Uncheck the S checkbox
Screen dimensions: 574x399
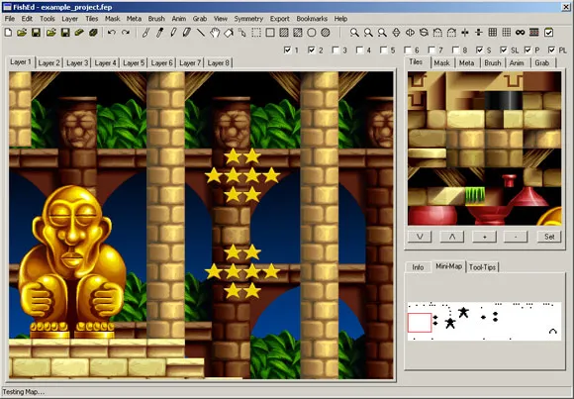coord(480,50)
